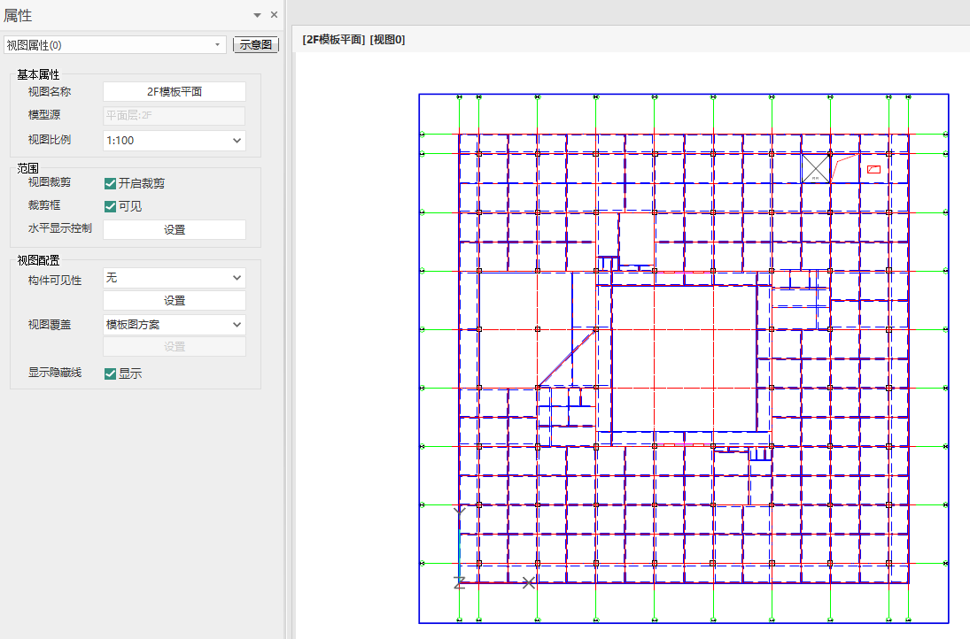Click the 基本属性 group label
Image resolution: width=970 pixels, height=639 pixels.
tap(38, 74)
